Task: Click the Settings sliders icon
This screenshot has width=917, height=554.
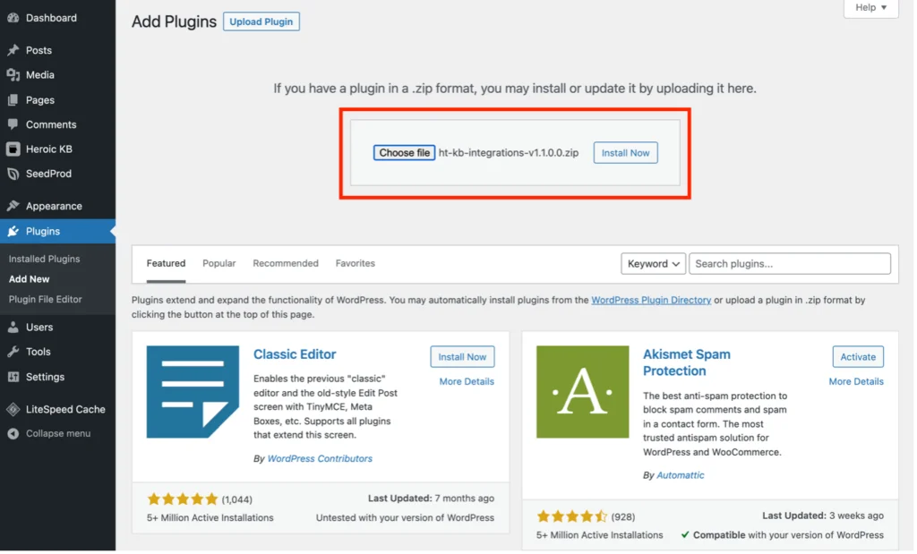Action: point(13,377)
